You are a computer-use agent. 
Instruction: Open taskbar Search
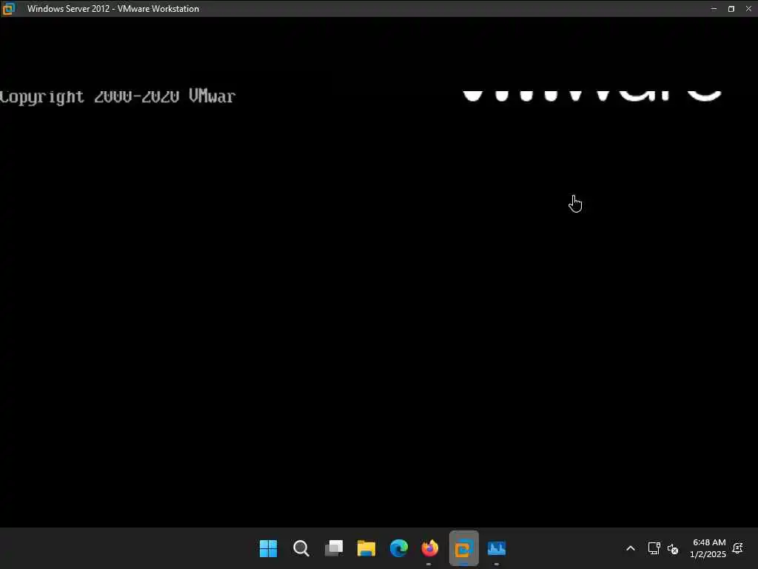(301, 548)
